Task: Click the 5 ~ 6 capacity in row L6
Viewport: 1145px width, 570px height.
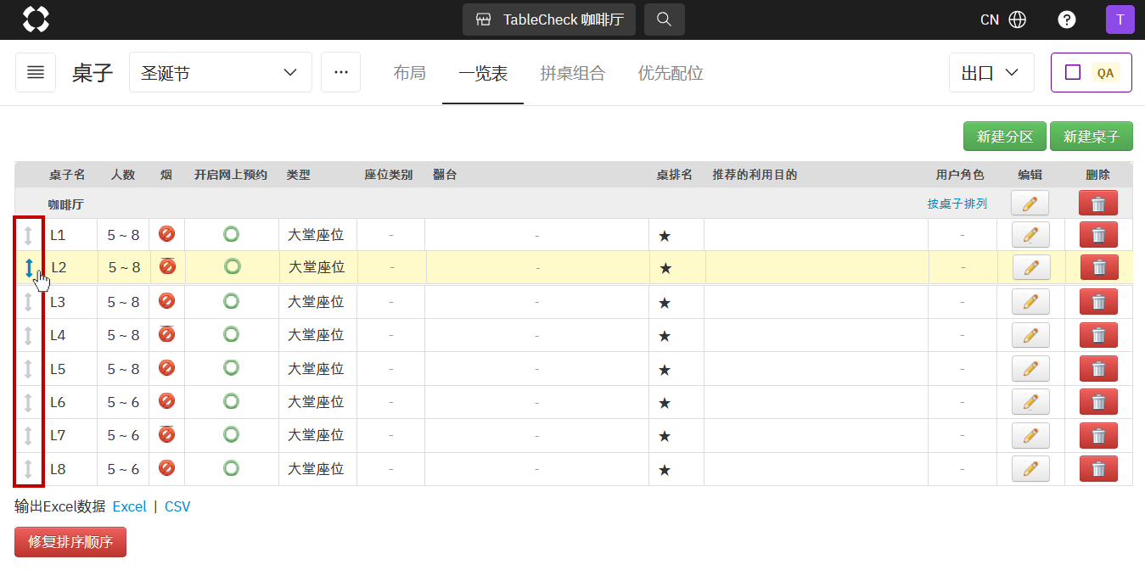Action: (123, 402)
